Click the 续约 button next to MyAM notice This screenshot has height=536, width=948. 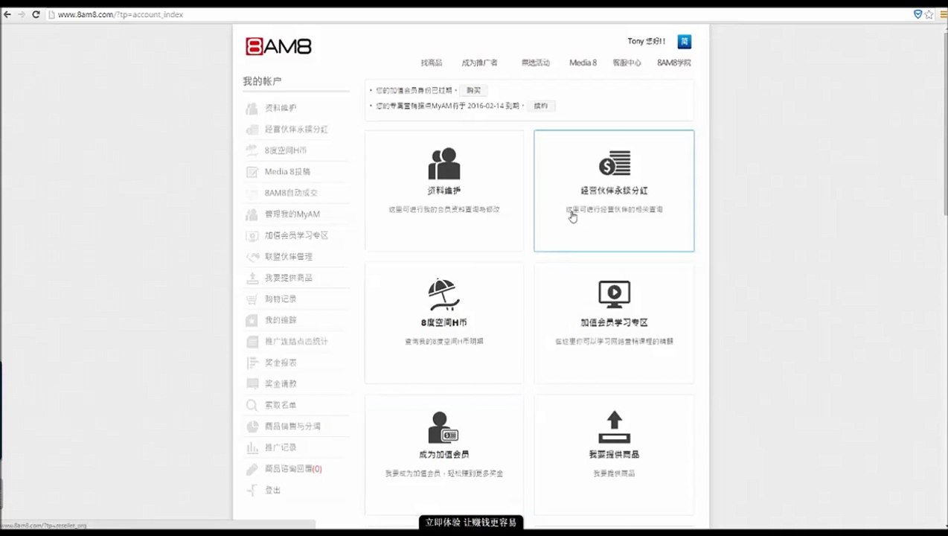(541, 106)
